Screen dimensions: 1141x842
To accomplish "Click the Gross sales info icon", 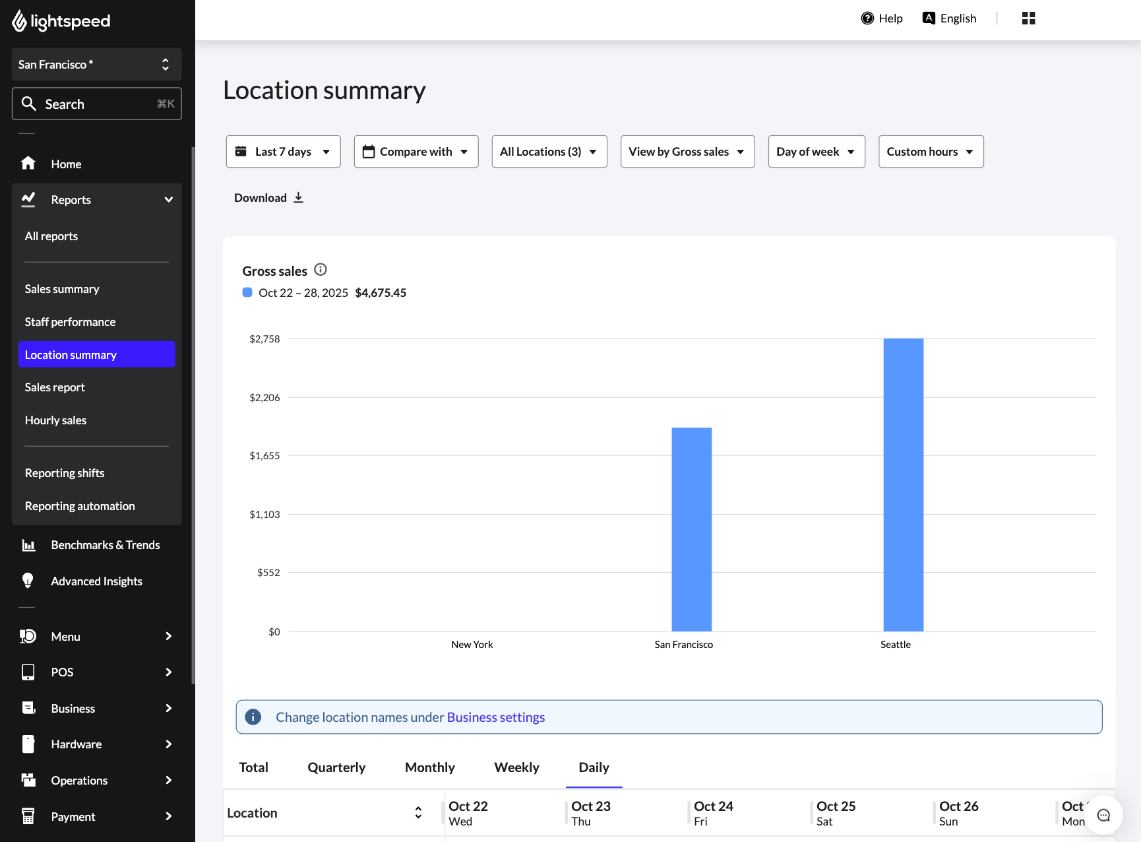I will point(321,269).
